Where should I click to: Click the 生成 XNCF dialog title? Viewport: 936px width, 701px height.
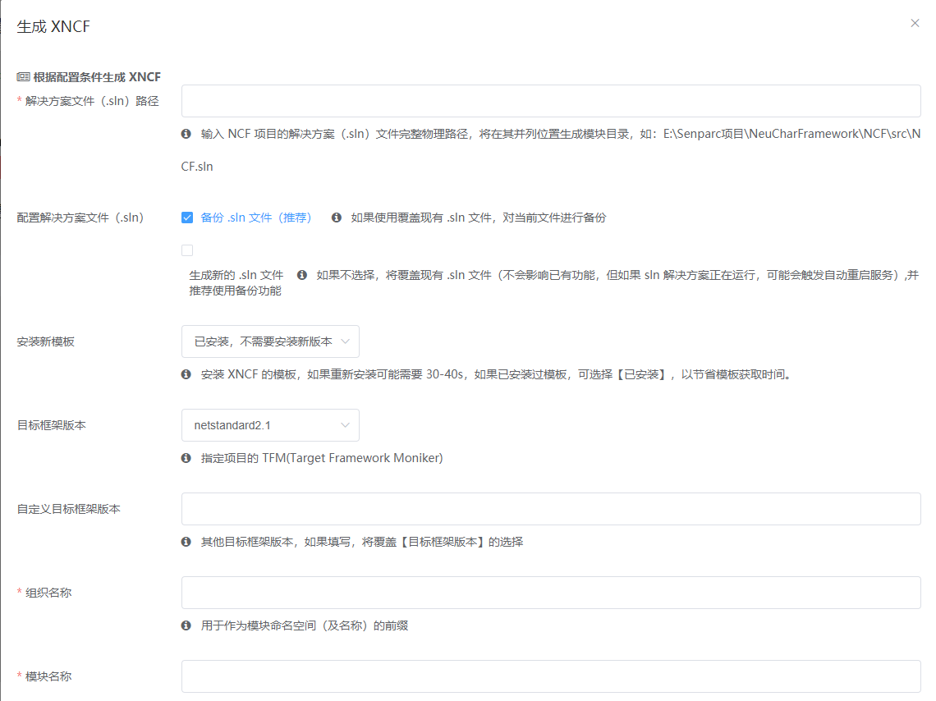[x=53, y=27]
